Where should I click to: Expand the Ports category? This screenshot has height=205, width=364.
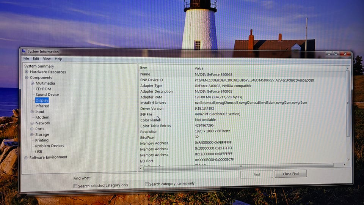tap(32, 129)
